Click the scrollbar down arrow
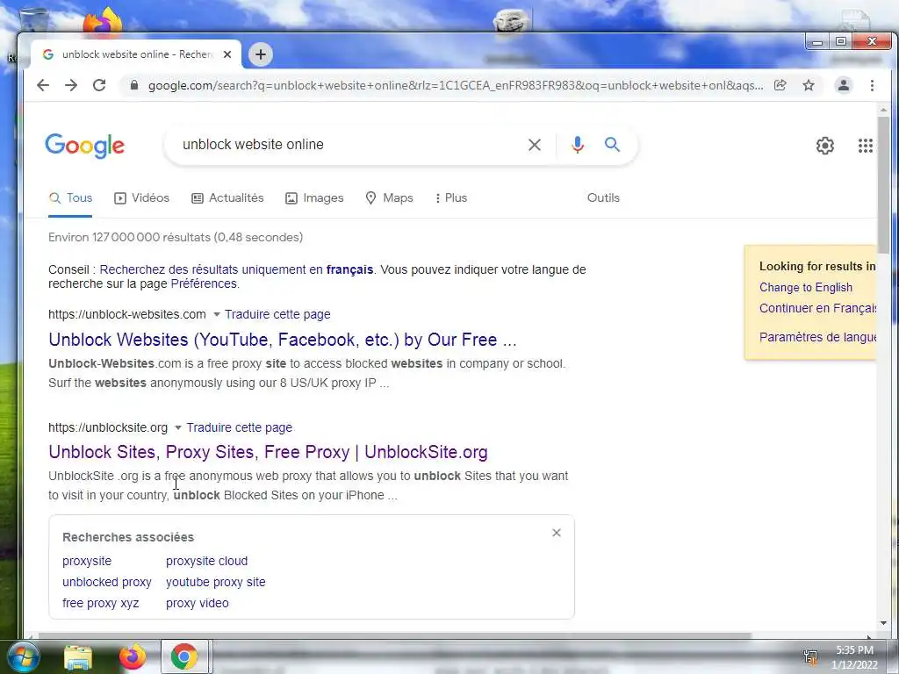 883,623
